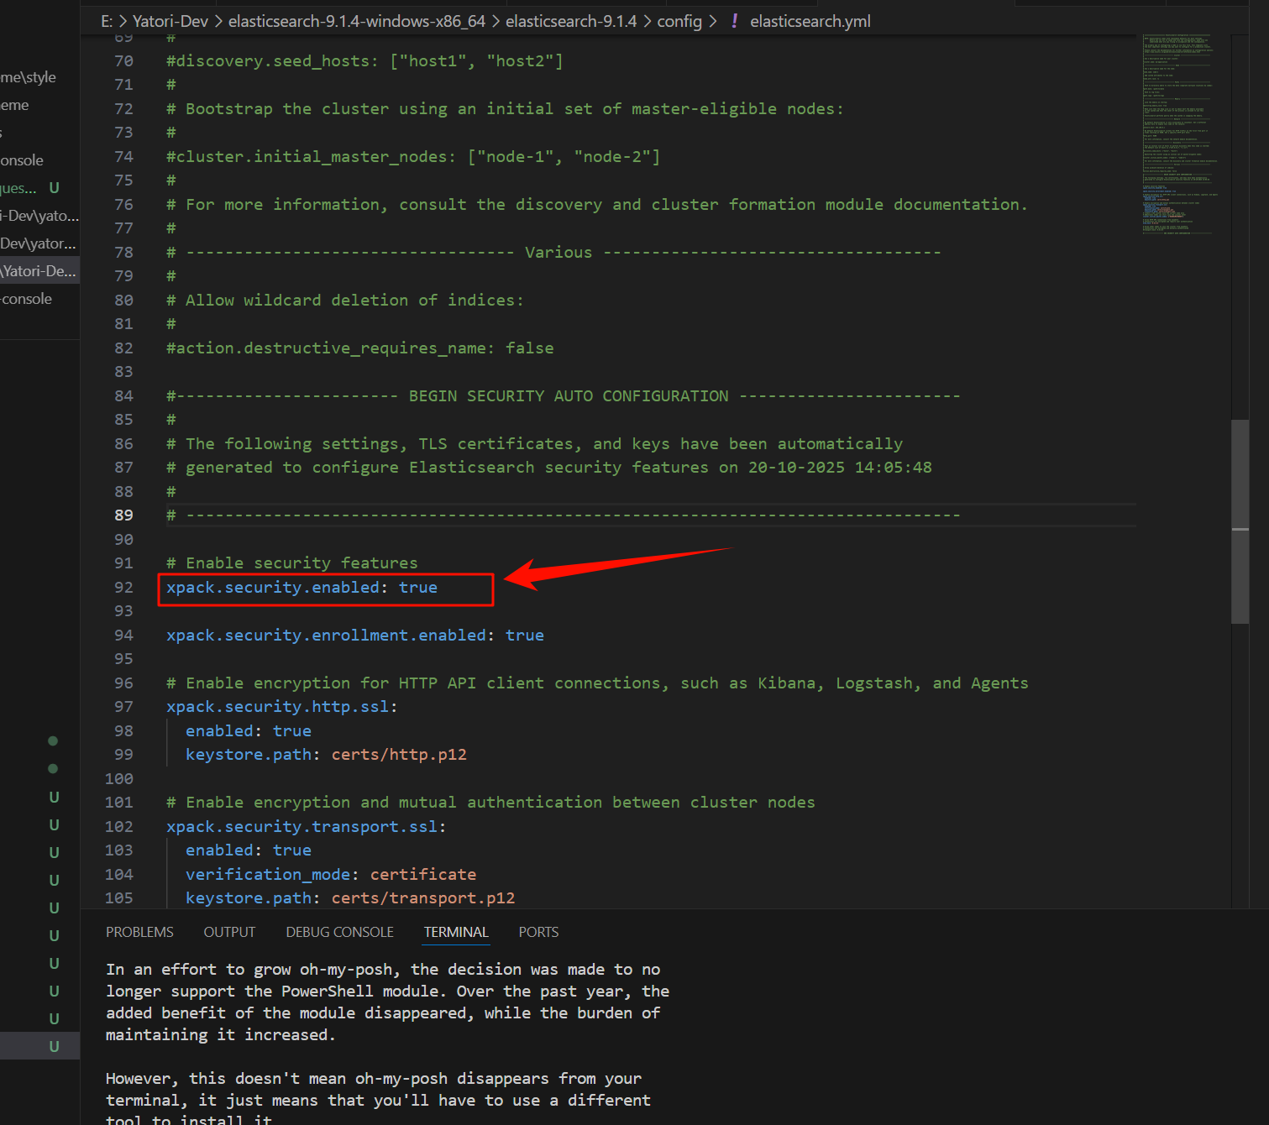Viewport: 1269px width, 1125px height.
Task: Open the DEBUG CONSOLE tab
Action: [339, 932]
